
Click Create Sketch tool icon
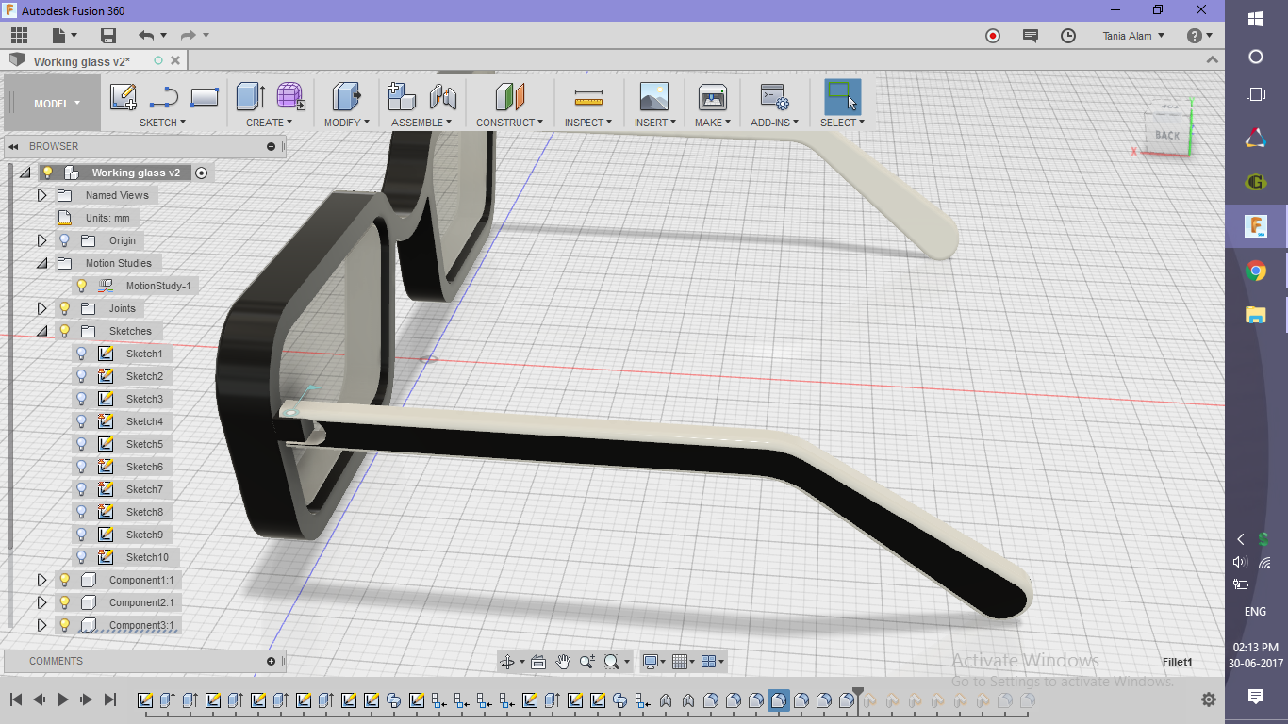pyautogui.click(x=124, y=96)
